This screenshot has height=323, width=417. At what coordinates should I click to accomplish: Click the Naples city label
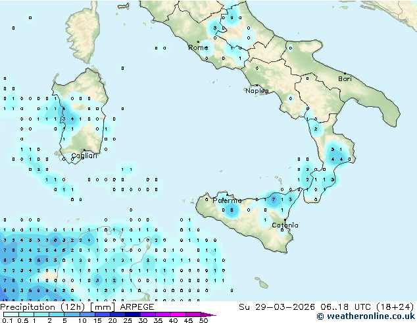[x=257, y=91]
